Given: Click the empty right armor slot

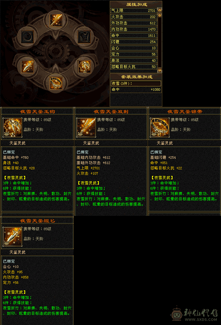Looking at the screenshot, I should click(x=84, y=36).
